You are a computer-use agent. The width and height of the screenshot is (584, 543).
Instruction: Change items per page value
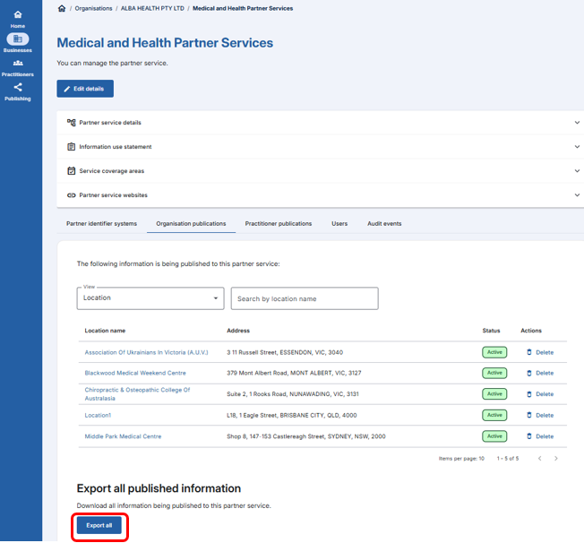pyautogui.click(x=481, y=458)
